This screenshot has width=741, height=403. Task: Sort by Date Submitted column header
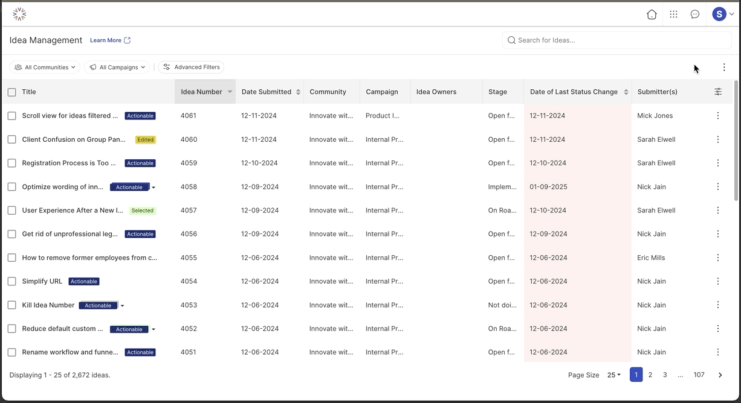click(271, 92)
